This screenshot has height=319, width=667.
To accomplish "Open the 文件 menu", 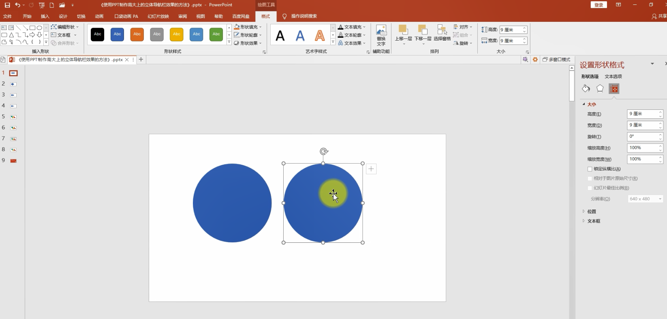I will pyautogui.click(x=7, y=17).
